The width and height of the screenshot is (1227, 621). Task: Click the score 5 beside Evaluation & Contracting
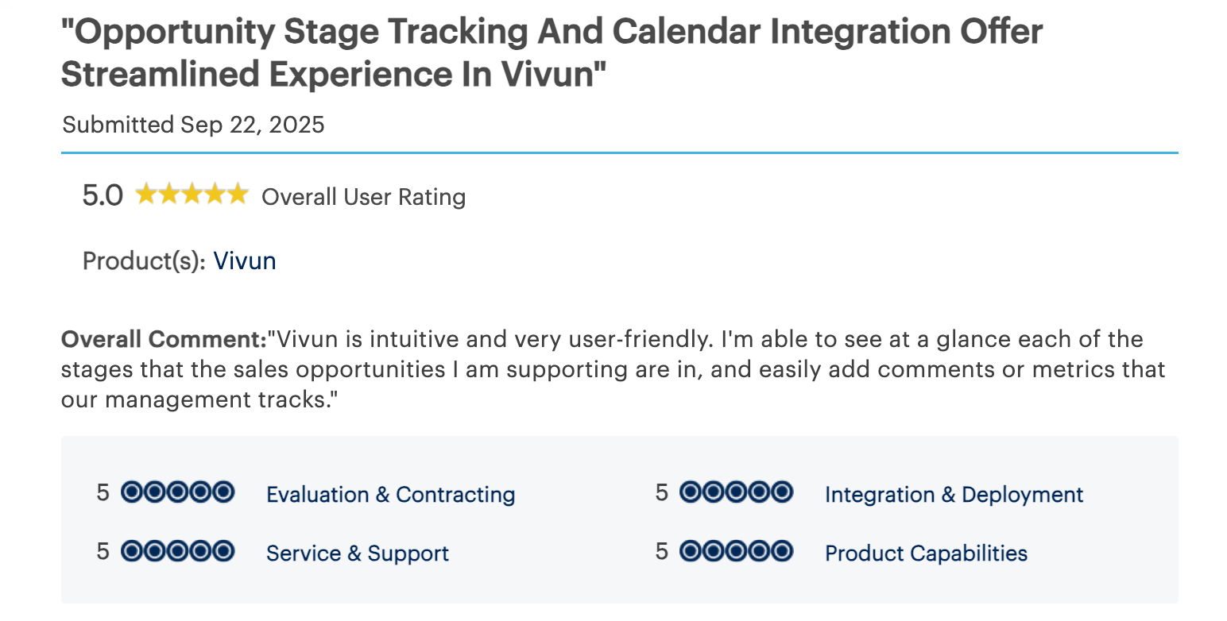pos(103,493)
